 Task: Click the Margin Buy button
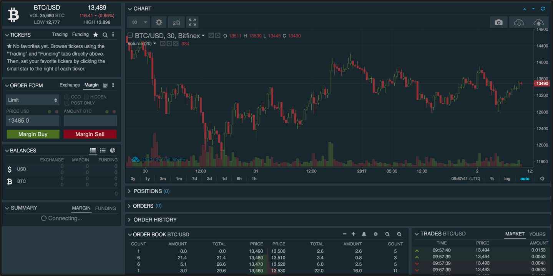pos(33,134)
